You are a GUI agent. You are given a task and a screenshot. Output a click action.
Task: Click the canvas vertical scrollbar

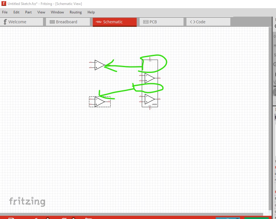pos(270,117)
